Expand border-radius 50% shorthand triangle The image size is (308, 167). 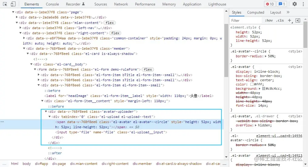coord(266,56)
